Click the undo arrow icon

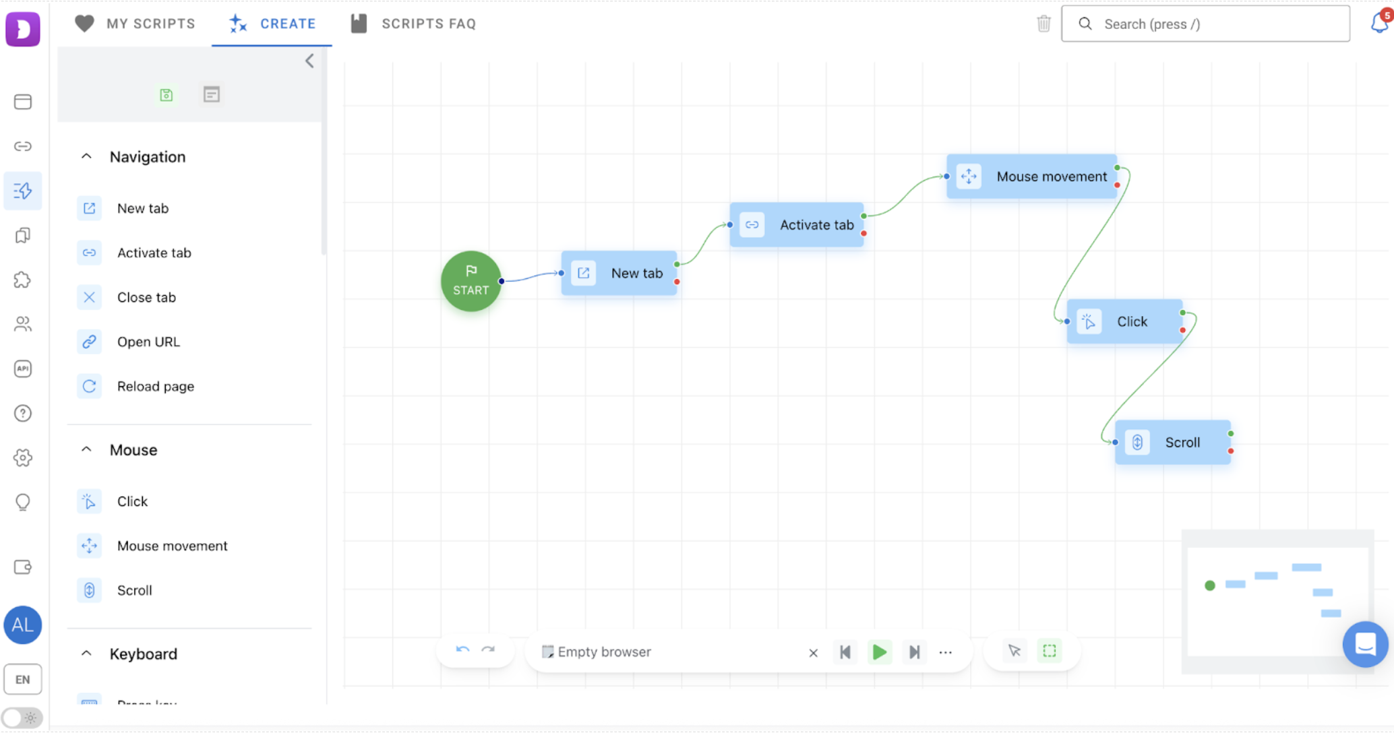[462, 651]
